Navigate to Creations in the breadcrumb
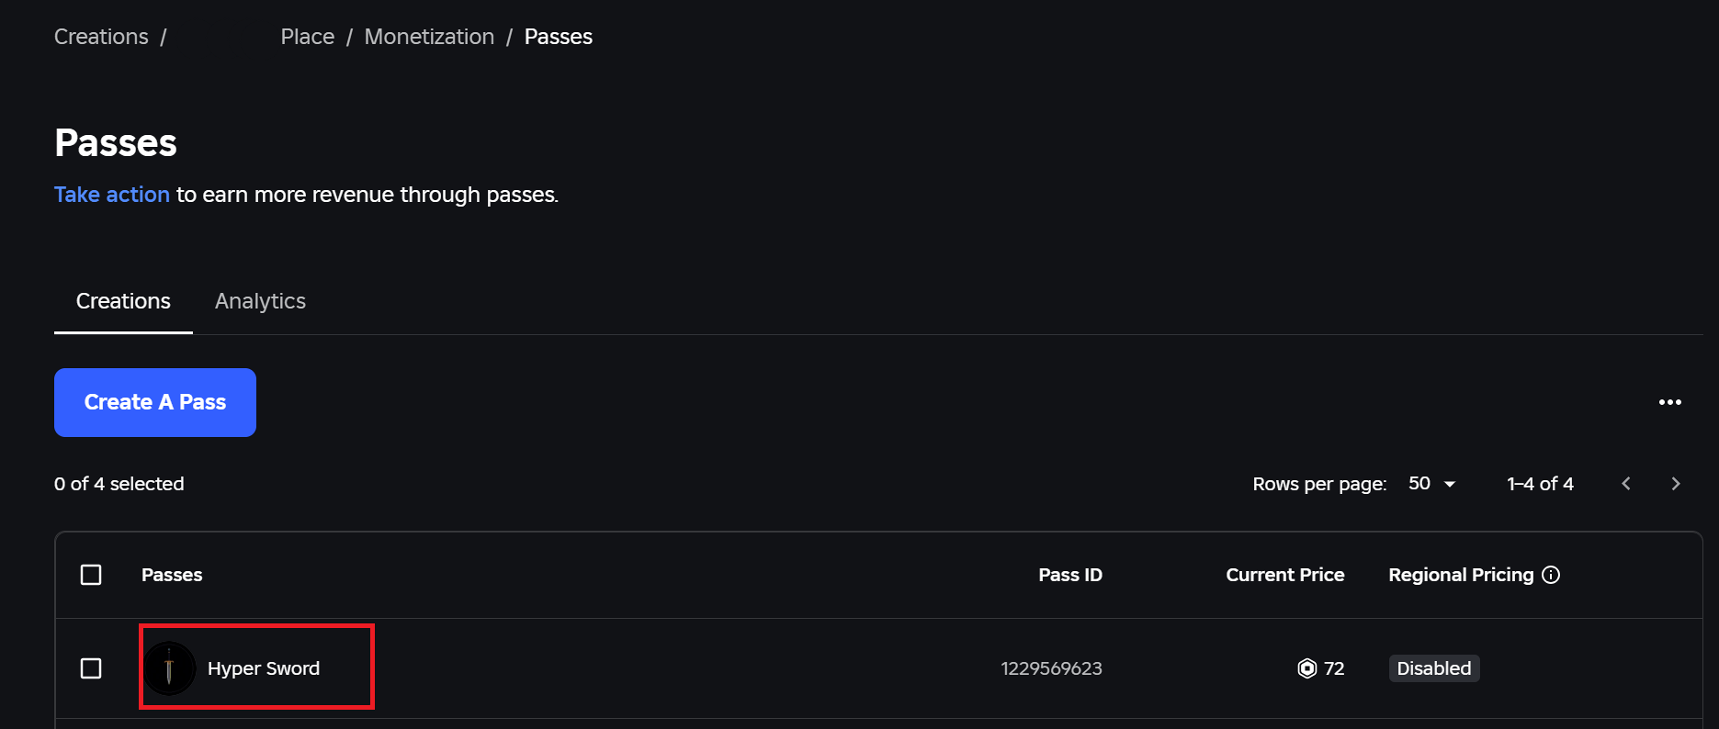 tap(101, 37)
